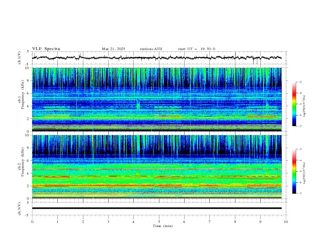Screen dimensions: 322x249
Task: Click the ch.2 spectrogram color scale bar
Action: coord(294,171)
